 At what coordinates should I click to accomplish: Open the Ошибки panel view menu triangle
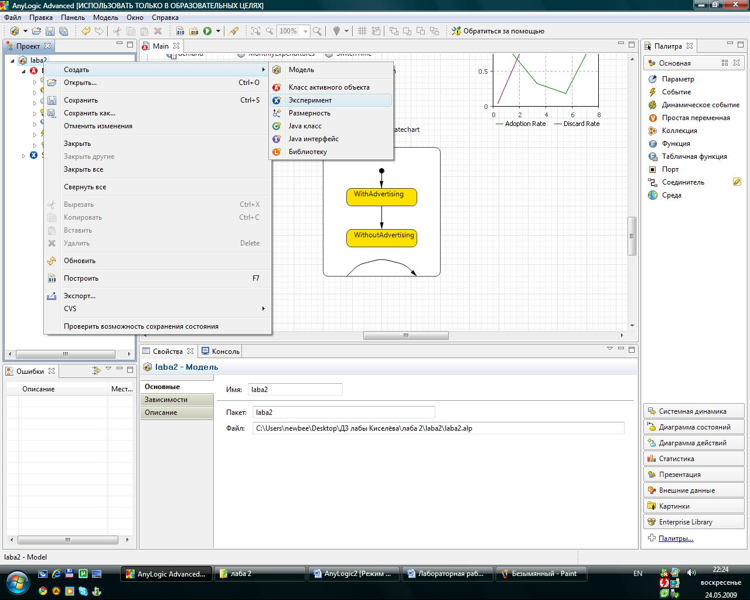tap(108, 370)
